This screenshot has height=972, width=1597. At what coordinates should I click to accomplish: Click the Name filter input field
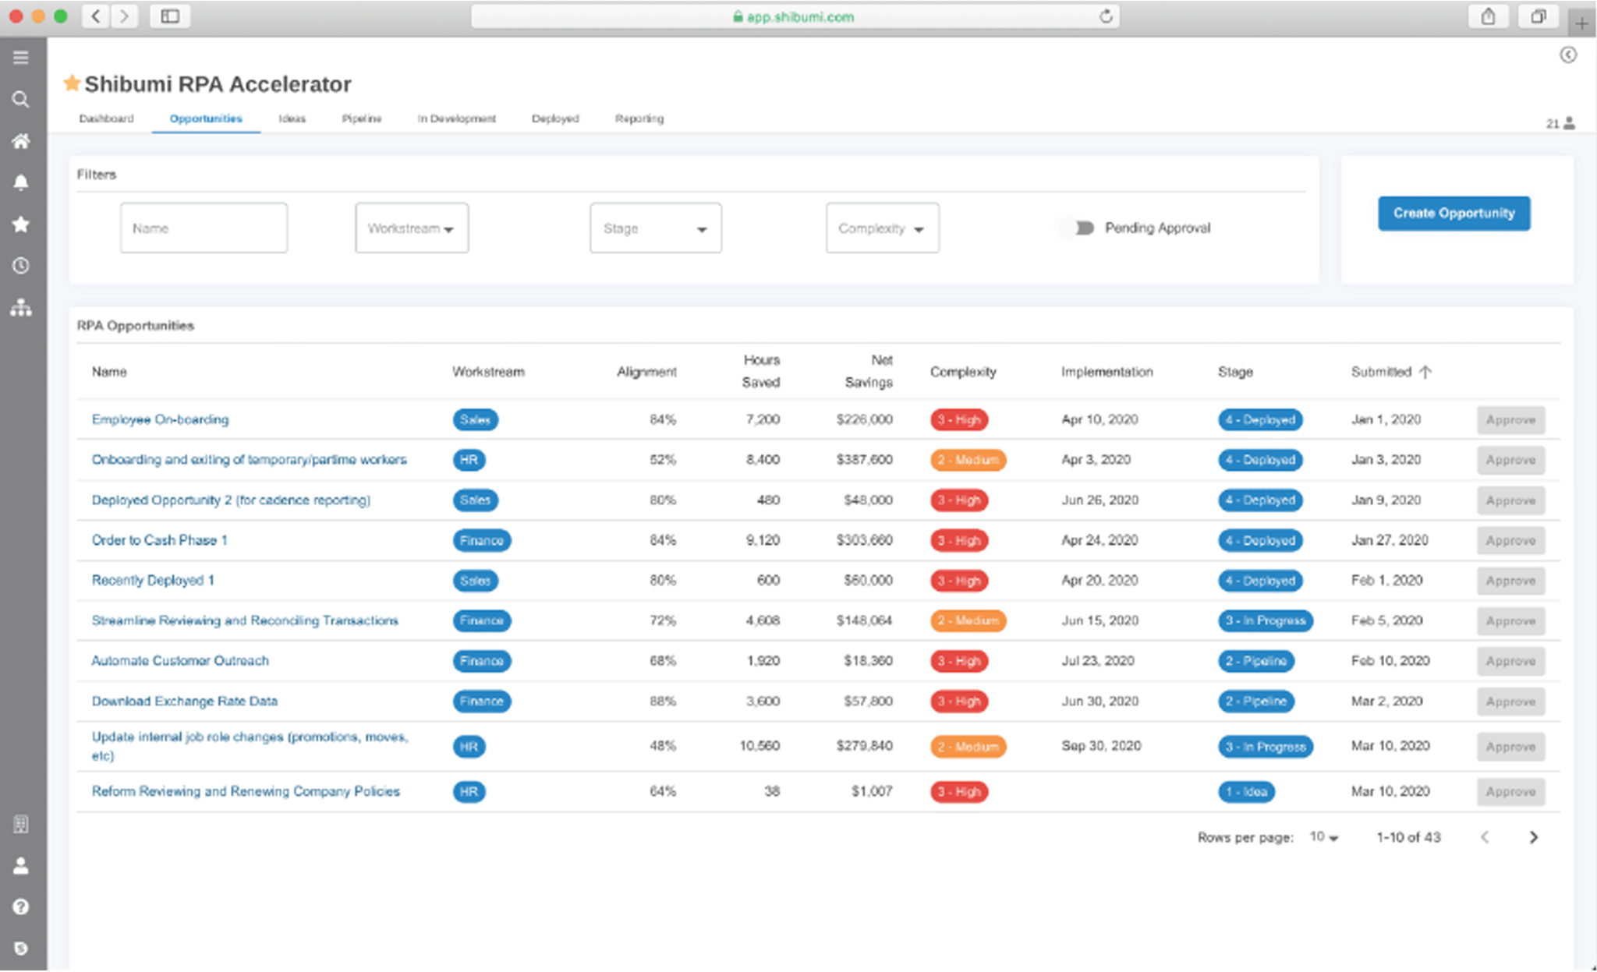click(204, 228)
